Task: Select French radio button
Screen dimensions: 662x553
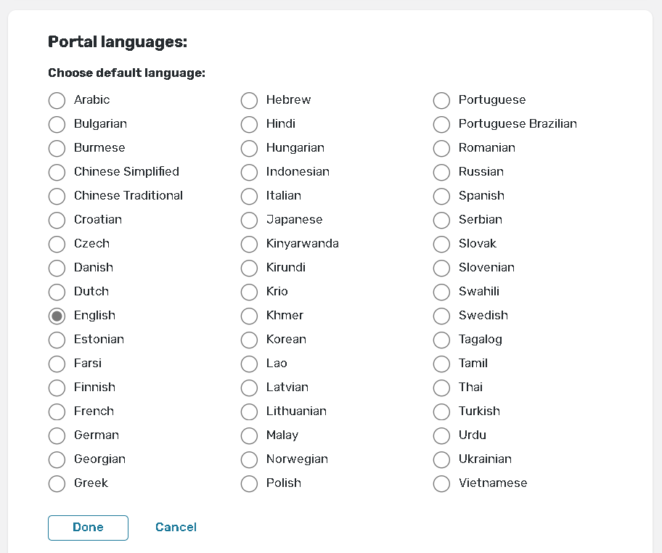Action: click(x=57, y=411)
